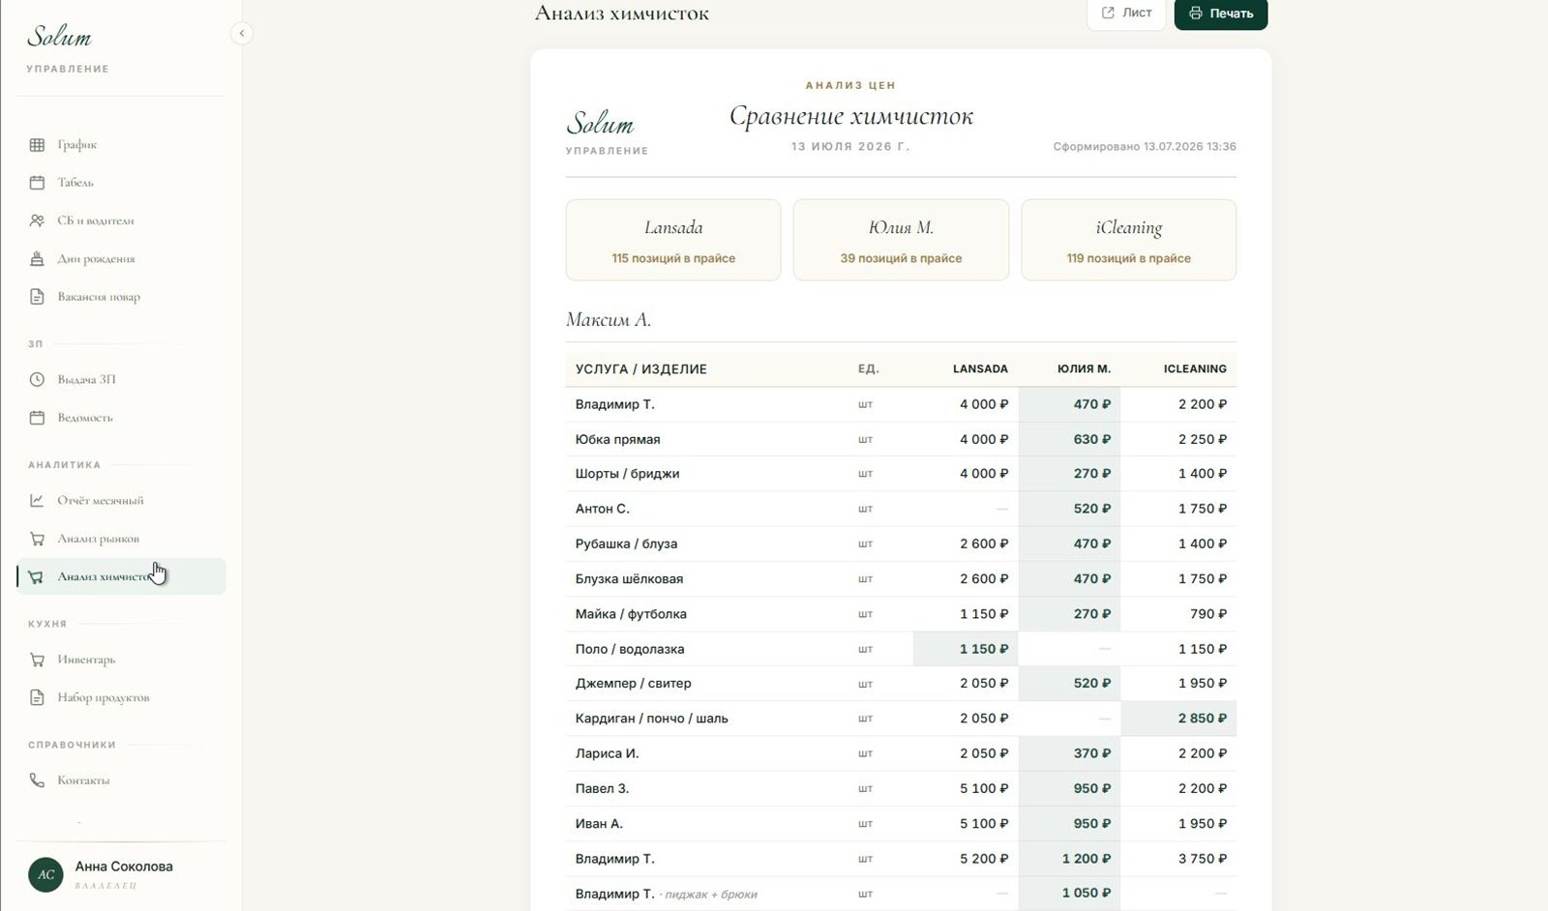Open Отчёт месячный analytics page
The width and height of the screenshot is (1548, 911).
click(x=121, y=500)
